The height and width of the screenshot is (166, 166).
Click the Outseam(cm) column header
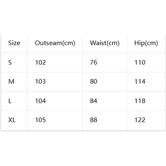pyautogui.click(x=55, y=43)
